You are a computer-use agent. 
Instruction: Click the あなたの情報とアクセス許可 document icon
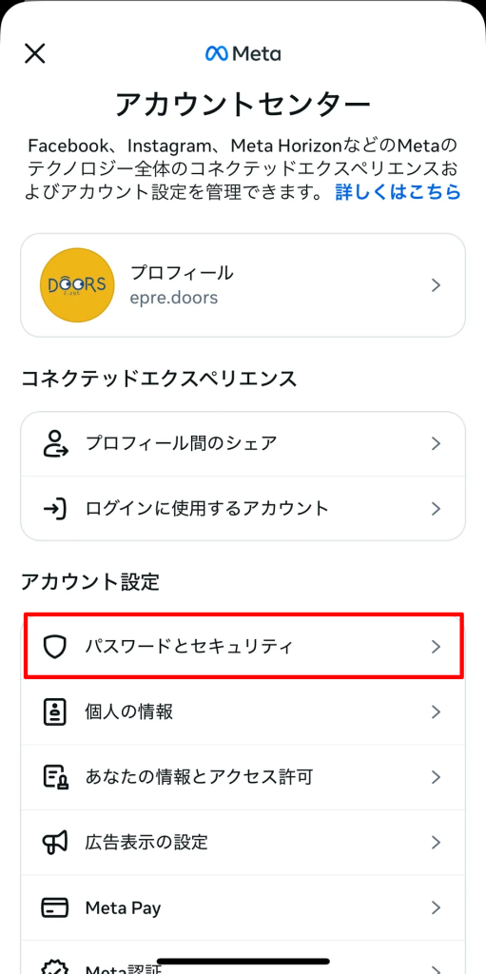click(55, 777)
